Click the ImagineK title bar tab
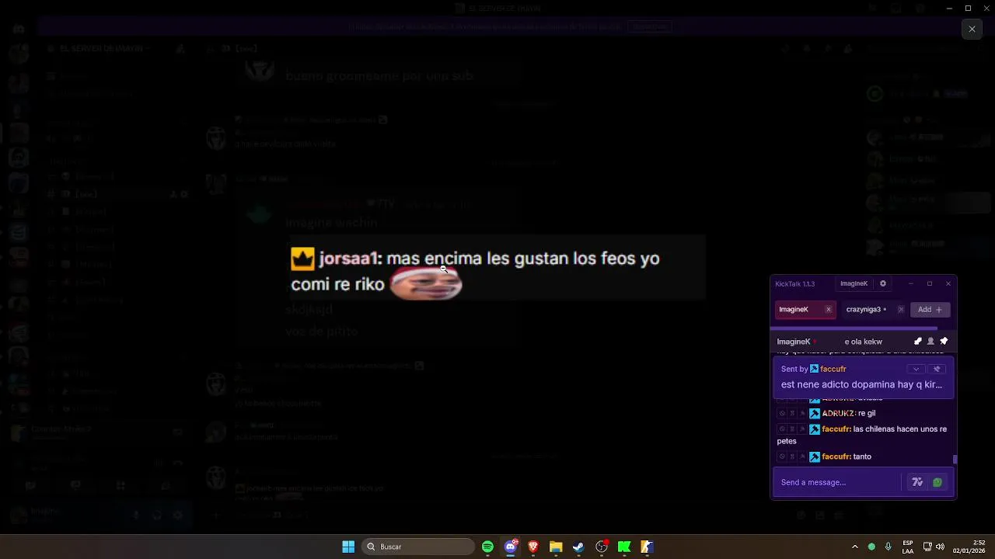Screen dimensions: 995x559 click(854, 283)
